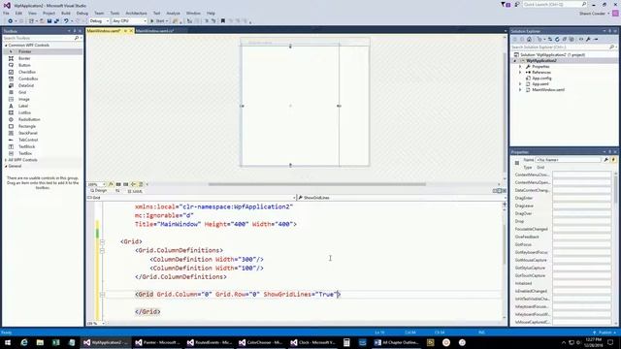
Task: Close the MainWindow.xaml tab
Action: point(132,30)
